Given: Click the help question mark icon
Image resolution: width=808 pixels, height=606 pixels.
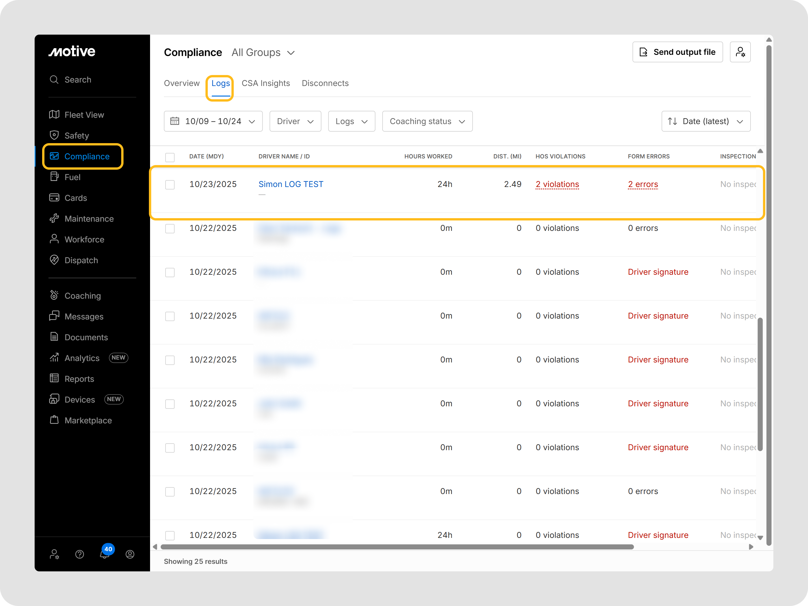Looking at the screenshot, I should 80,554.
